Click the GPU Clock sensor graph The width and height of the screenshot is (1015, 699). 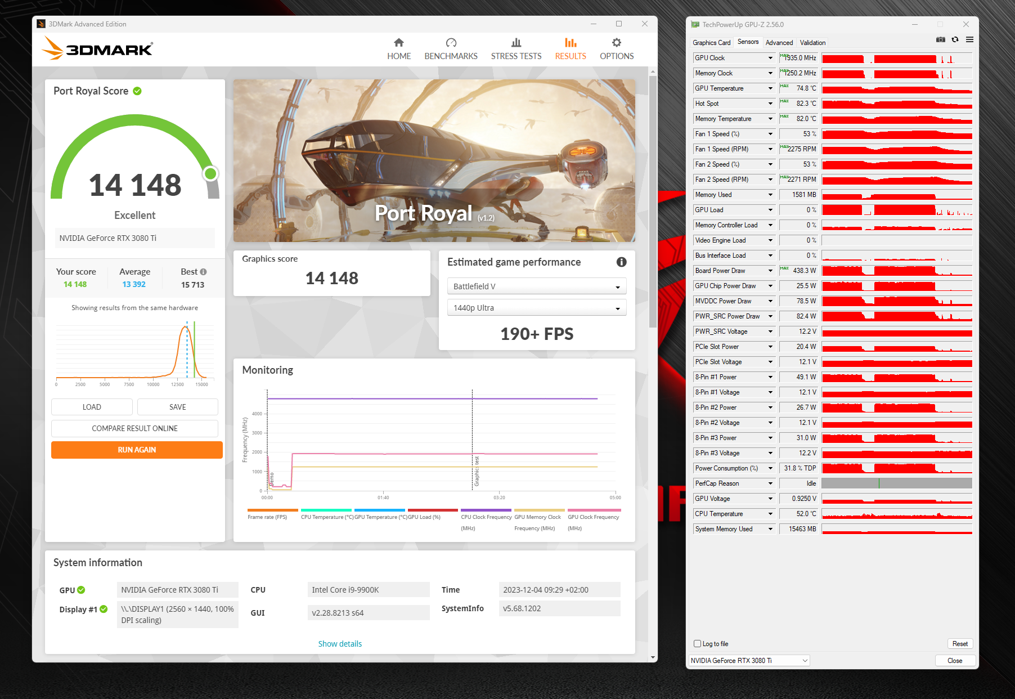tap(897, 58)
